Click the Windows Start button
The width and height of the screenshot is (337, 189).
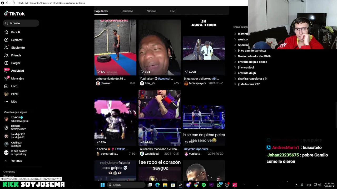point(102,185)
